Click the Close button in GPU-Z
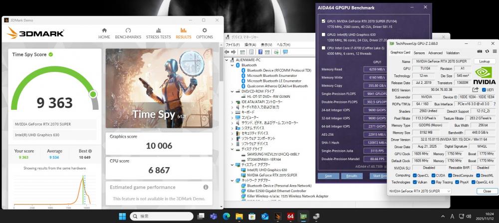499x223 pixels. [487, 191]
